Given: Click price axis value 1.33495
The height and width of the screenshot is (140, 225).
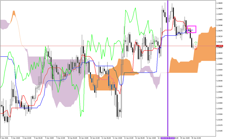Looking at the screenshot, I should pos(220,98).
